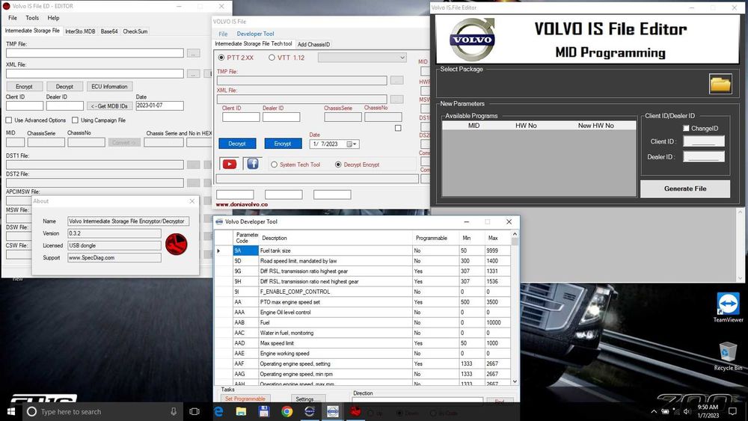The height and width of the screenshot is (421, 748).
Task: Show hidden system tray icons
Action: coord(654,411)
